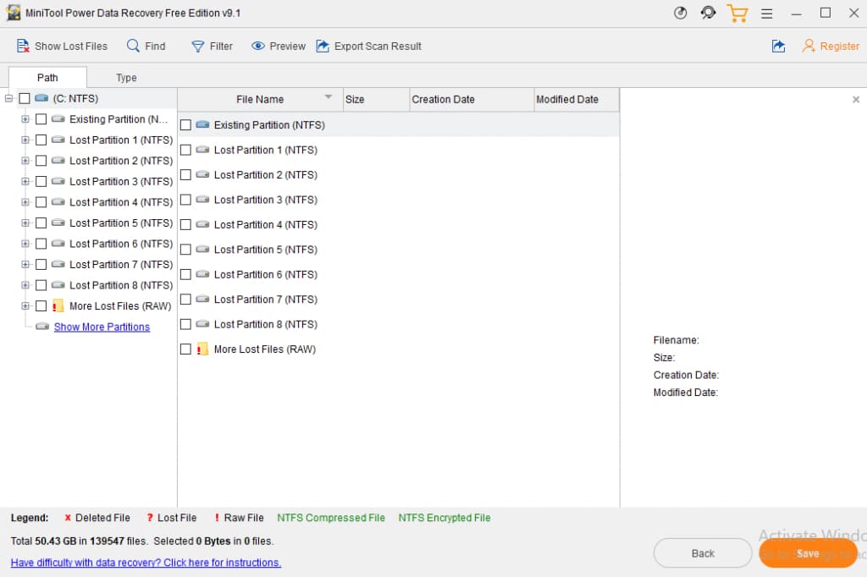867x577 pixels.
Task: Click the MiniTool app logo icon
Action: click(14, 13)
